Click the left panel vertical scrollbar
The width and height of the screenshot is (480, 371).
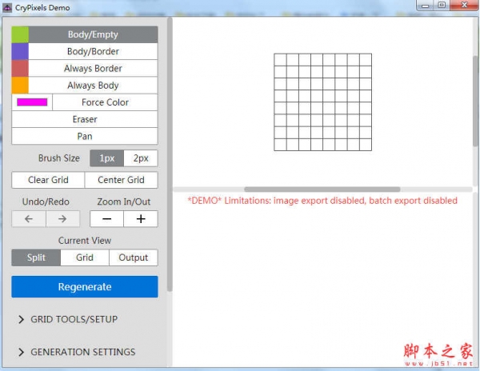170,154
